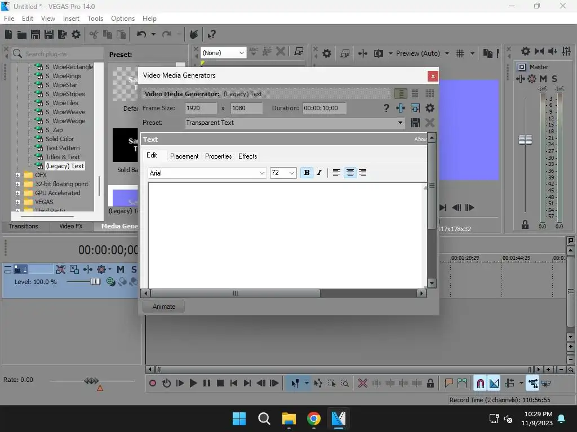Open Chrome from the taskbar
This screenshot has width=577, height=432.
point(313,418)
